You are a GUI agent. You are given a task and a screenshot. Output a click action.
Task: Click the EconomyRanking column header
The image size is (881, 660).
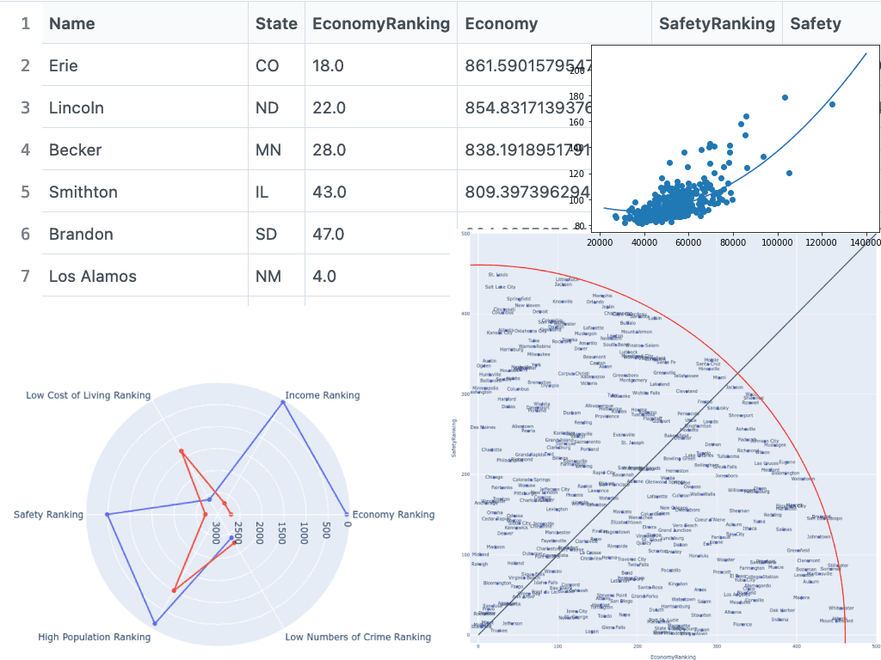pos(381,24)
